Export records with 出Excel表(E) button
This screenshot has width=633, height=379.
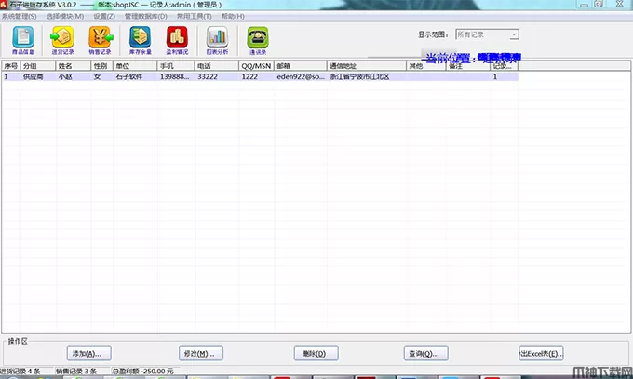(x=541, y=354)
